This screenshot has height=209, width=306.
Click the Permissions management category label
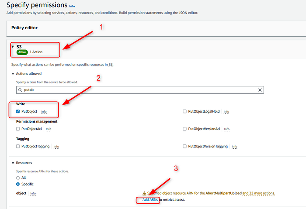(37, 121)
